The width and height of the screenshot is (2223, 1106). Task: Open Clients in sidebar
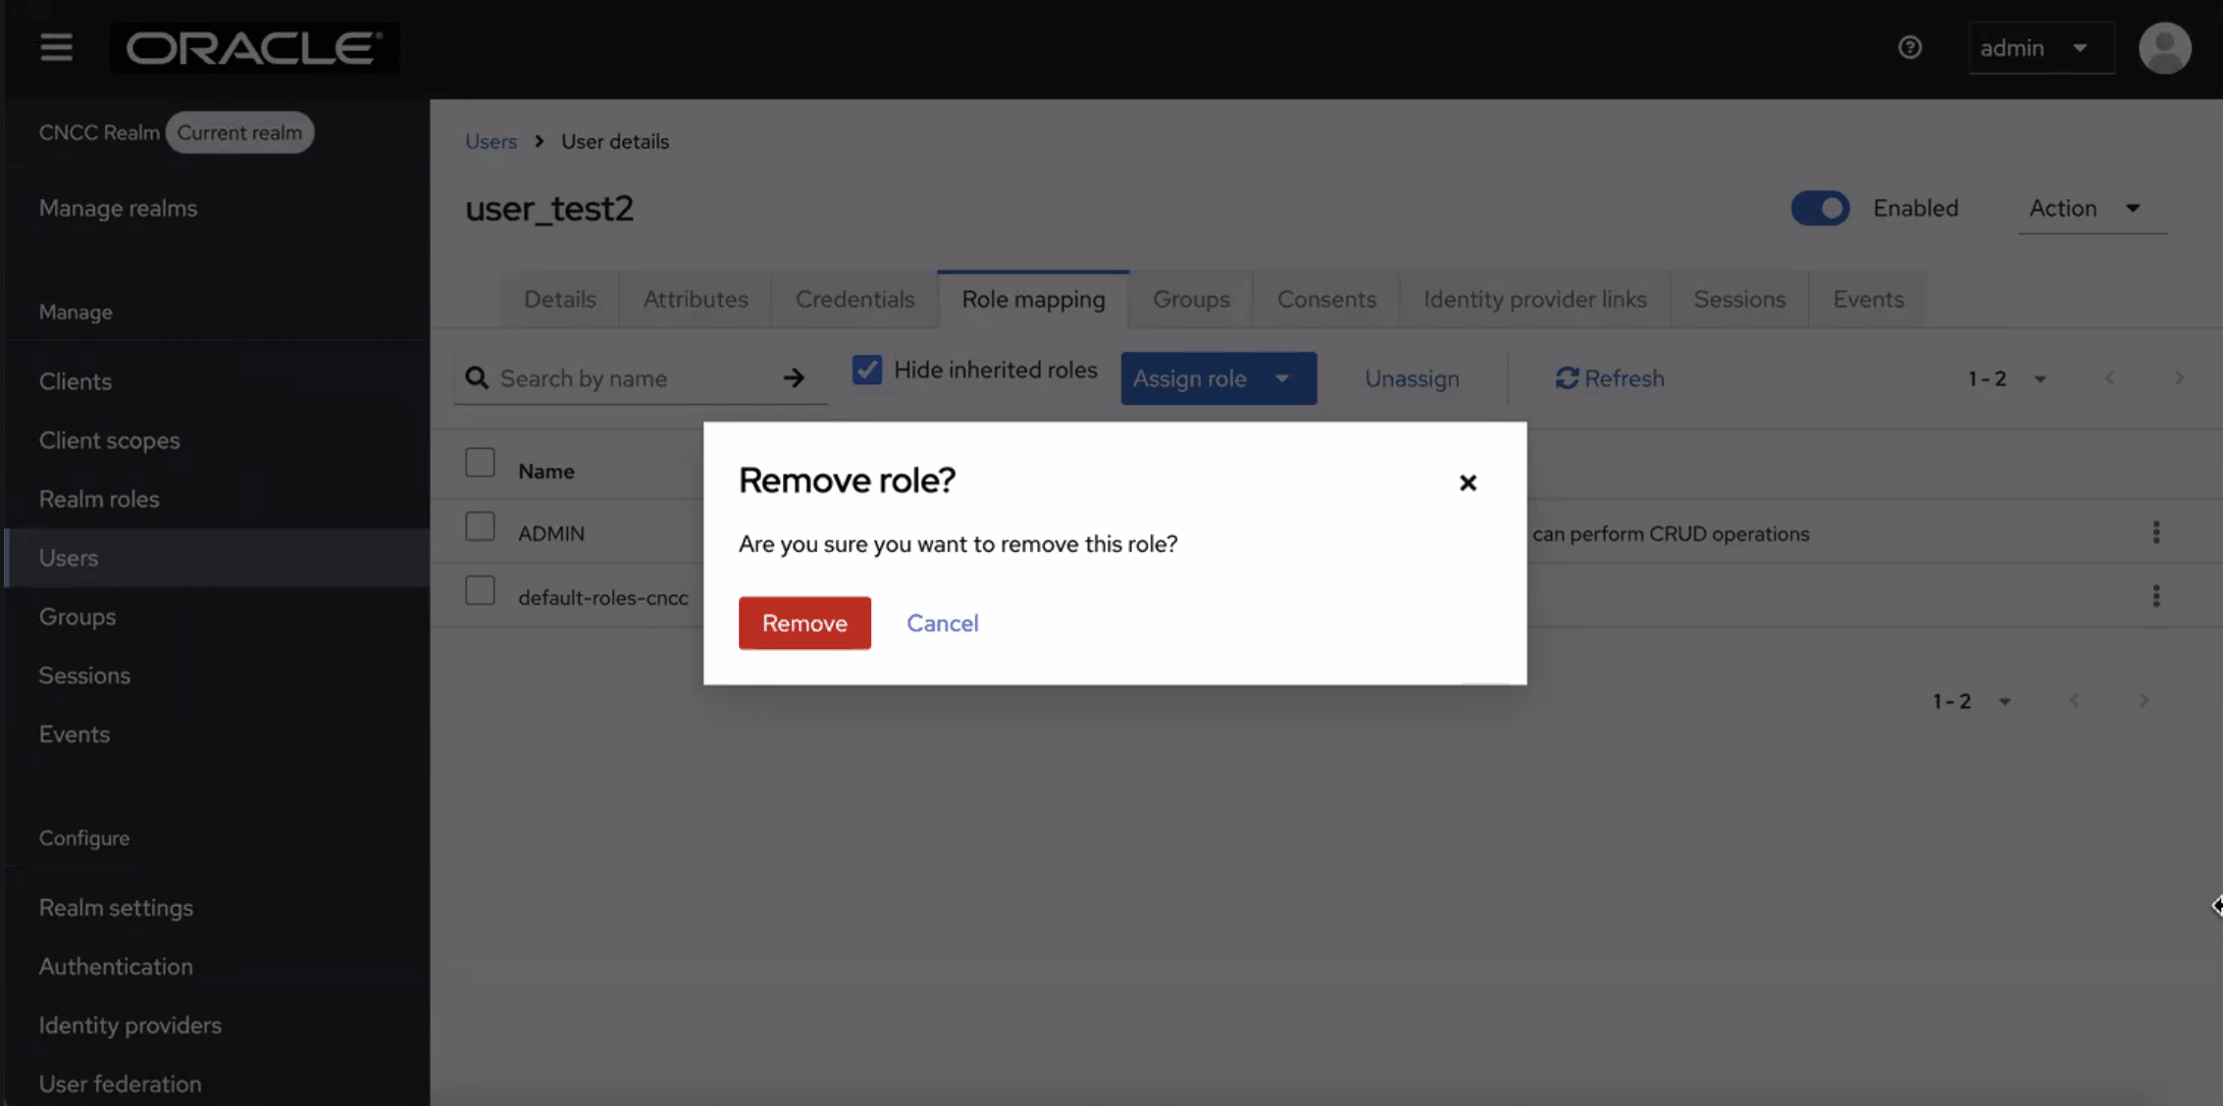point(217,381)
